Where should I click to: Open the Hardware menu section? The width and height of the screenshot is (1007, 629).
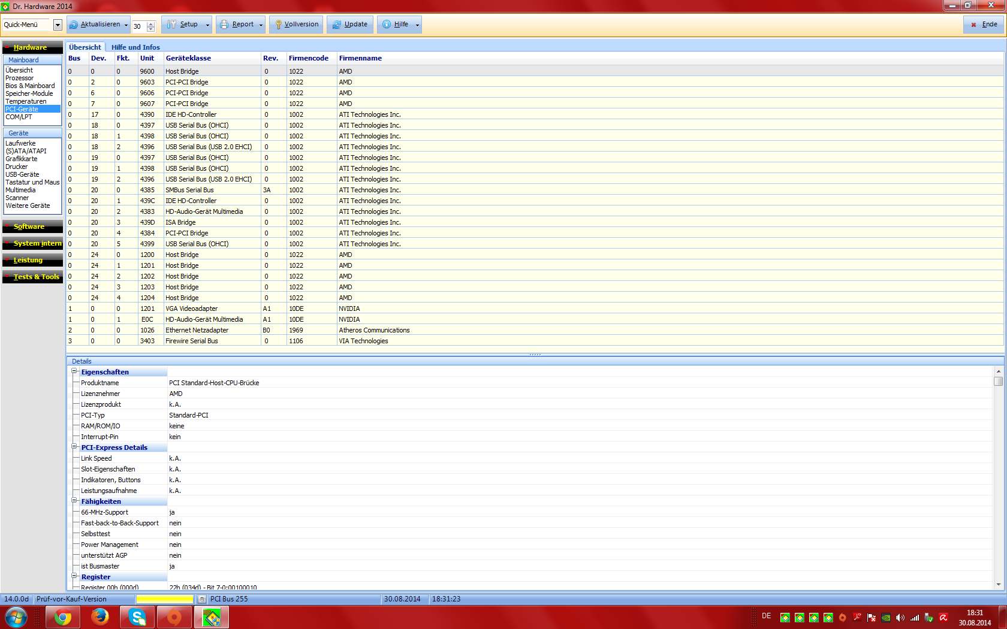point(32,47)
